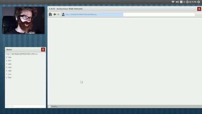Image resolution: width=202 pixels, height=114 pixels.
Task: Select the note line starting with '3 -'
Action: [9, 78]
